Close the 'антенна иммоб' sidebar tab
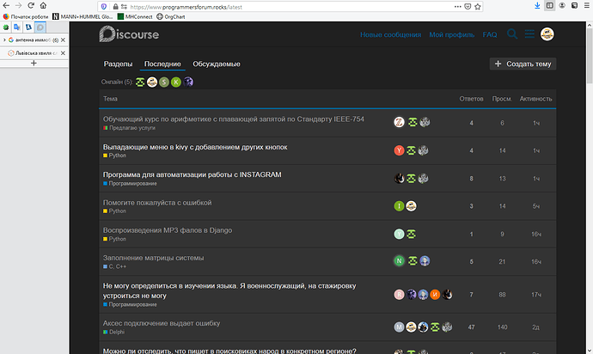Screen dimensions: 593x354 point(63,40)
